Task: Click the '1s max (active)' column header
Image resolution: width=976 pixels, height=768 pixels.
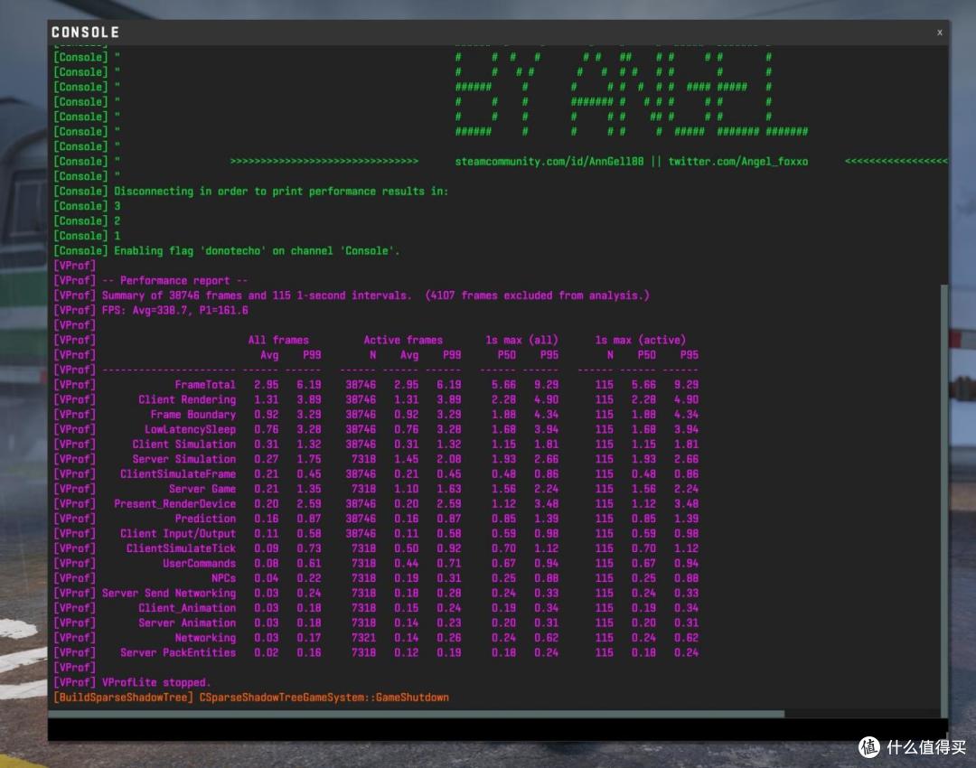Action: 640,340
